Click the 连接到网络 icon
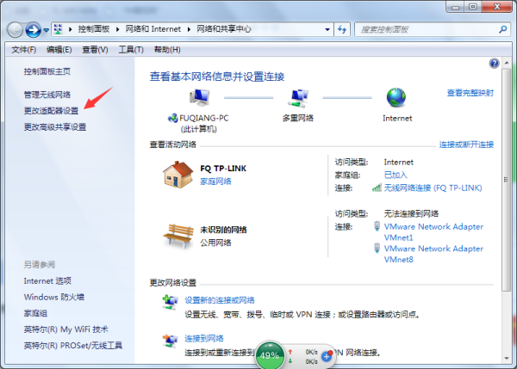 point(170,341)
